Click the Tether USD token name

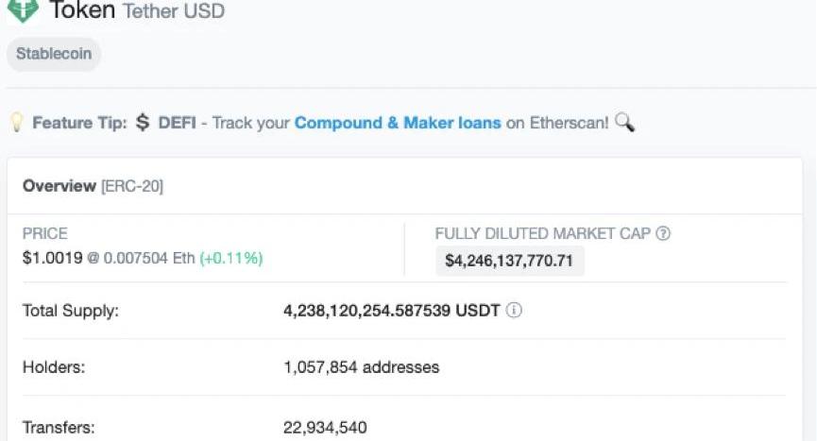[174, 12]
